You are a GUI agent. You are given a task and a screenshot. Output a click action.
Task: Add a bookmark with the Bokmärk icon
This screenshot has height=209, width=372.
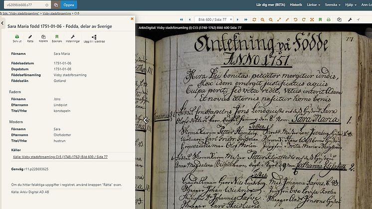coord(57,39)
